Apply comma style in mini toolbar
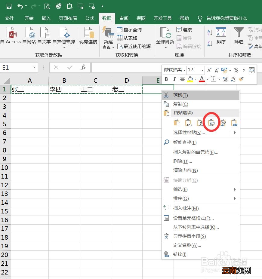Image resolution: width=262 pixels, height=279 pixels. 243,70
